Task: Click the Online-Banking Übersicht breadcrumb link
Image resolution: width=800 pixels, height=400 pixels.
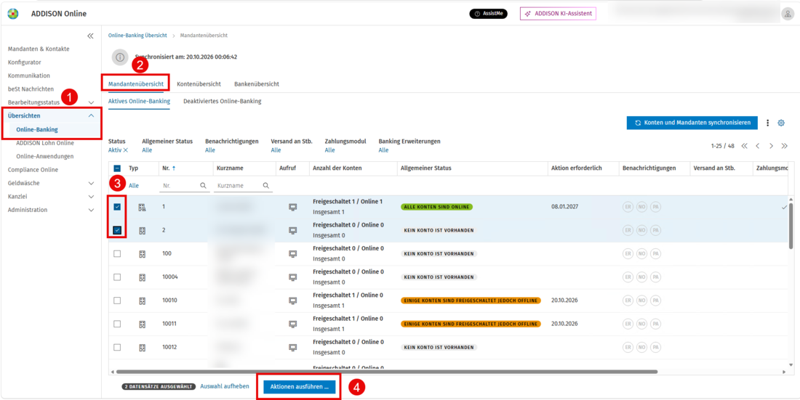Action: [137, 36]
